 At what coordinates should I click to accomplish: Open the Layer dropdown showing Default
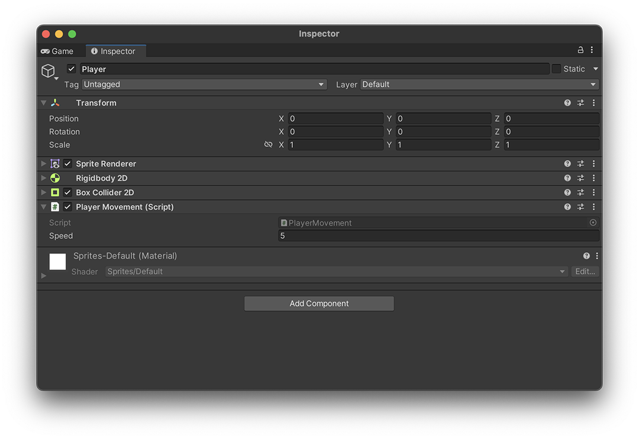click(480, 84)
